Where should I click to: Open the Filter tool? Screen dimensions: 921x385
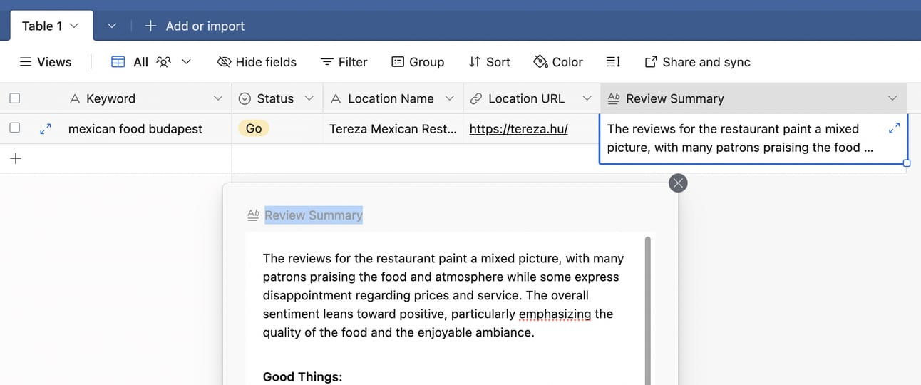coord(344,62)
